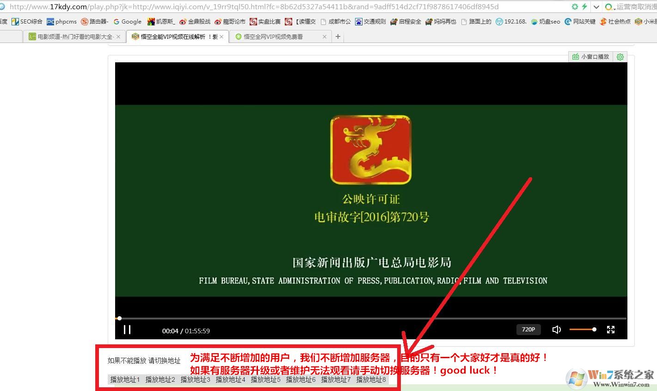The width and height of the screenshot is (657, 391).
Task: Open the 路由器 bookmark
Action: 95,22
